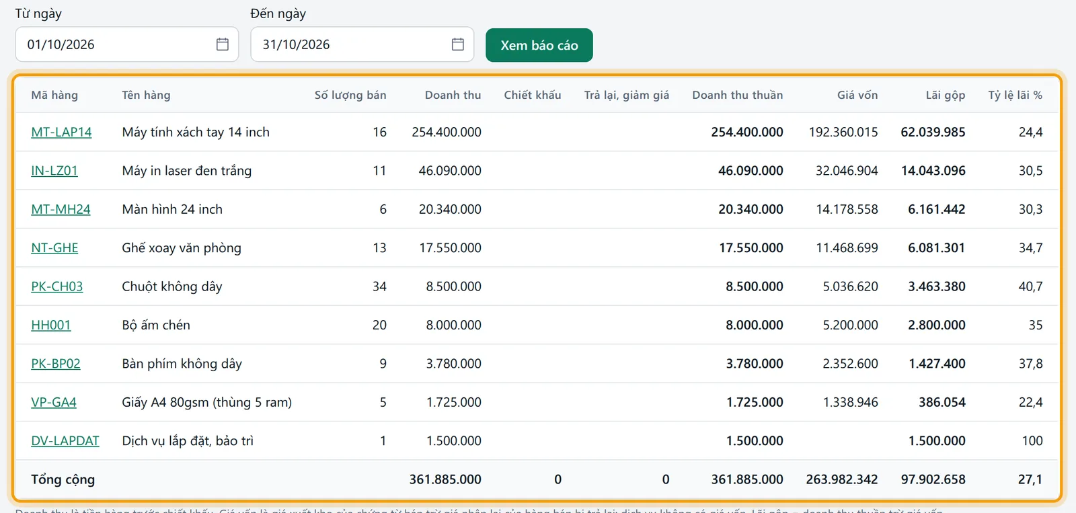Open item link MT-MH24
The width and height of the screenshot is (1076, 513).
(61, 210)
